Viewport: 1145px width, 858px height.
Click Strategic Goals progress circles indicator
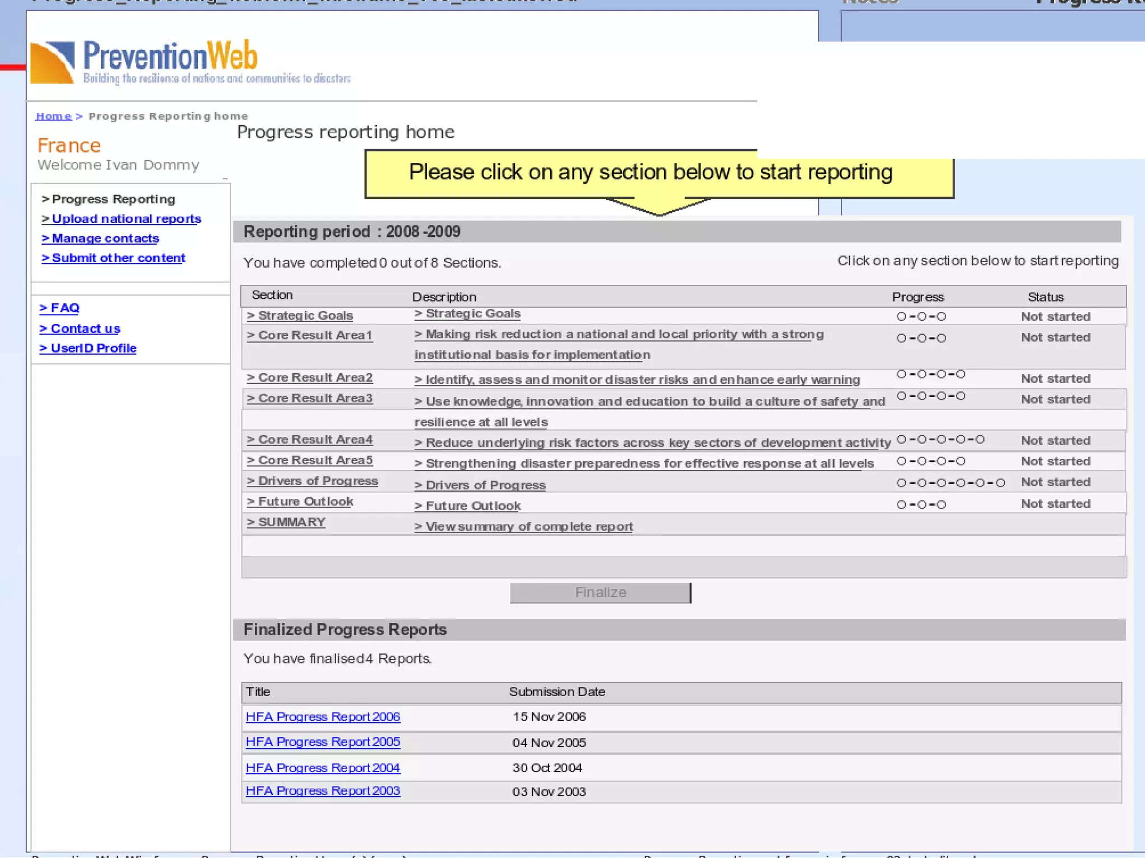click(921, 317)
